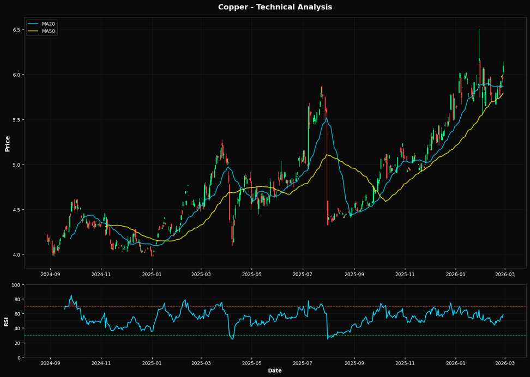Select the 6.5 price axis tick

[16, 30]
